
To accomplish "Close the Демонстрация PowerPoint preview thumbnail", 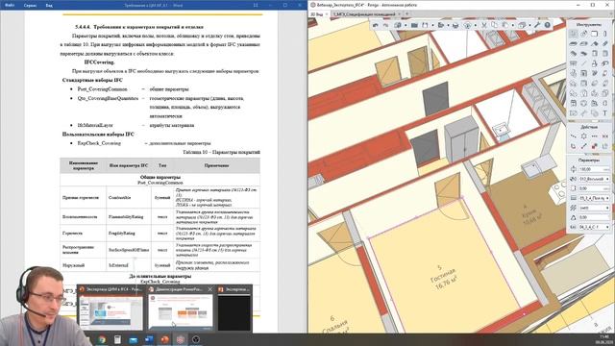I will 209,289.
